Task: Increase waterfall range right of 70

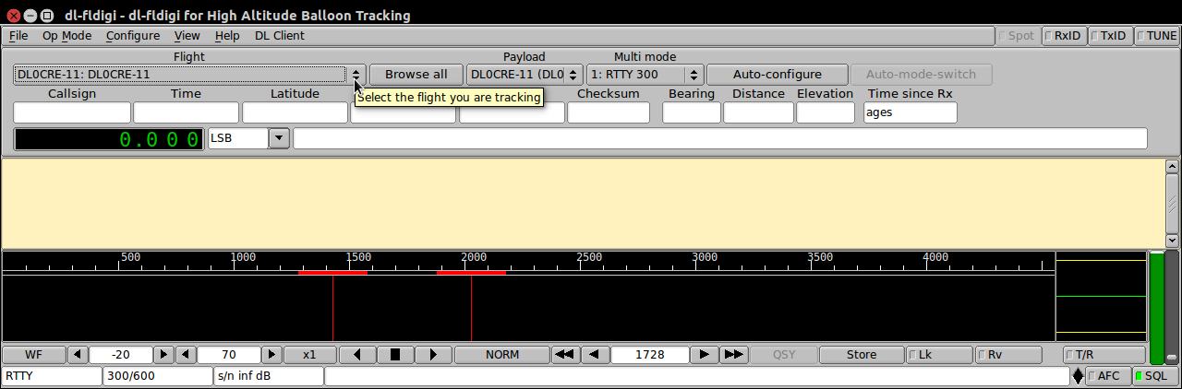Action: coord(272,354)
